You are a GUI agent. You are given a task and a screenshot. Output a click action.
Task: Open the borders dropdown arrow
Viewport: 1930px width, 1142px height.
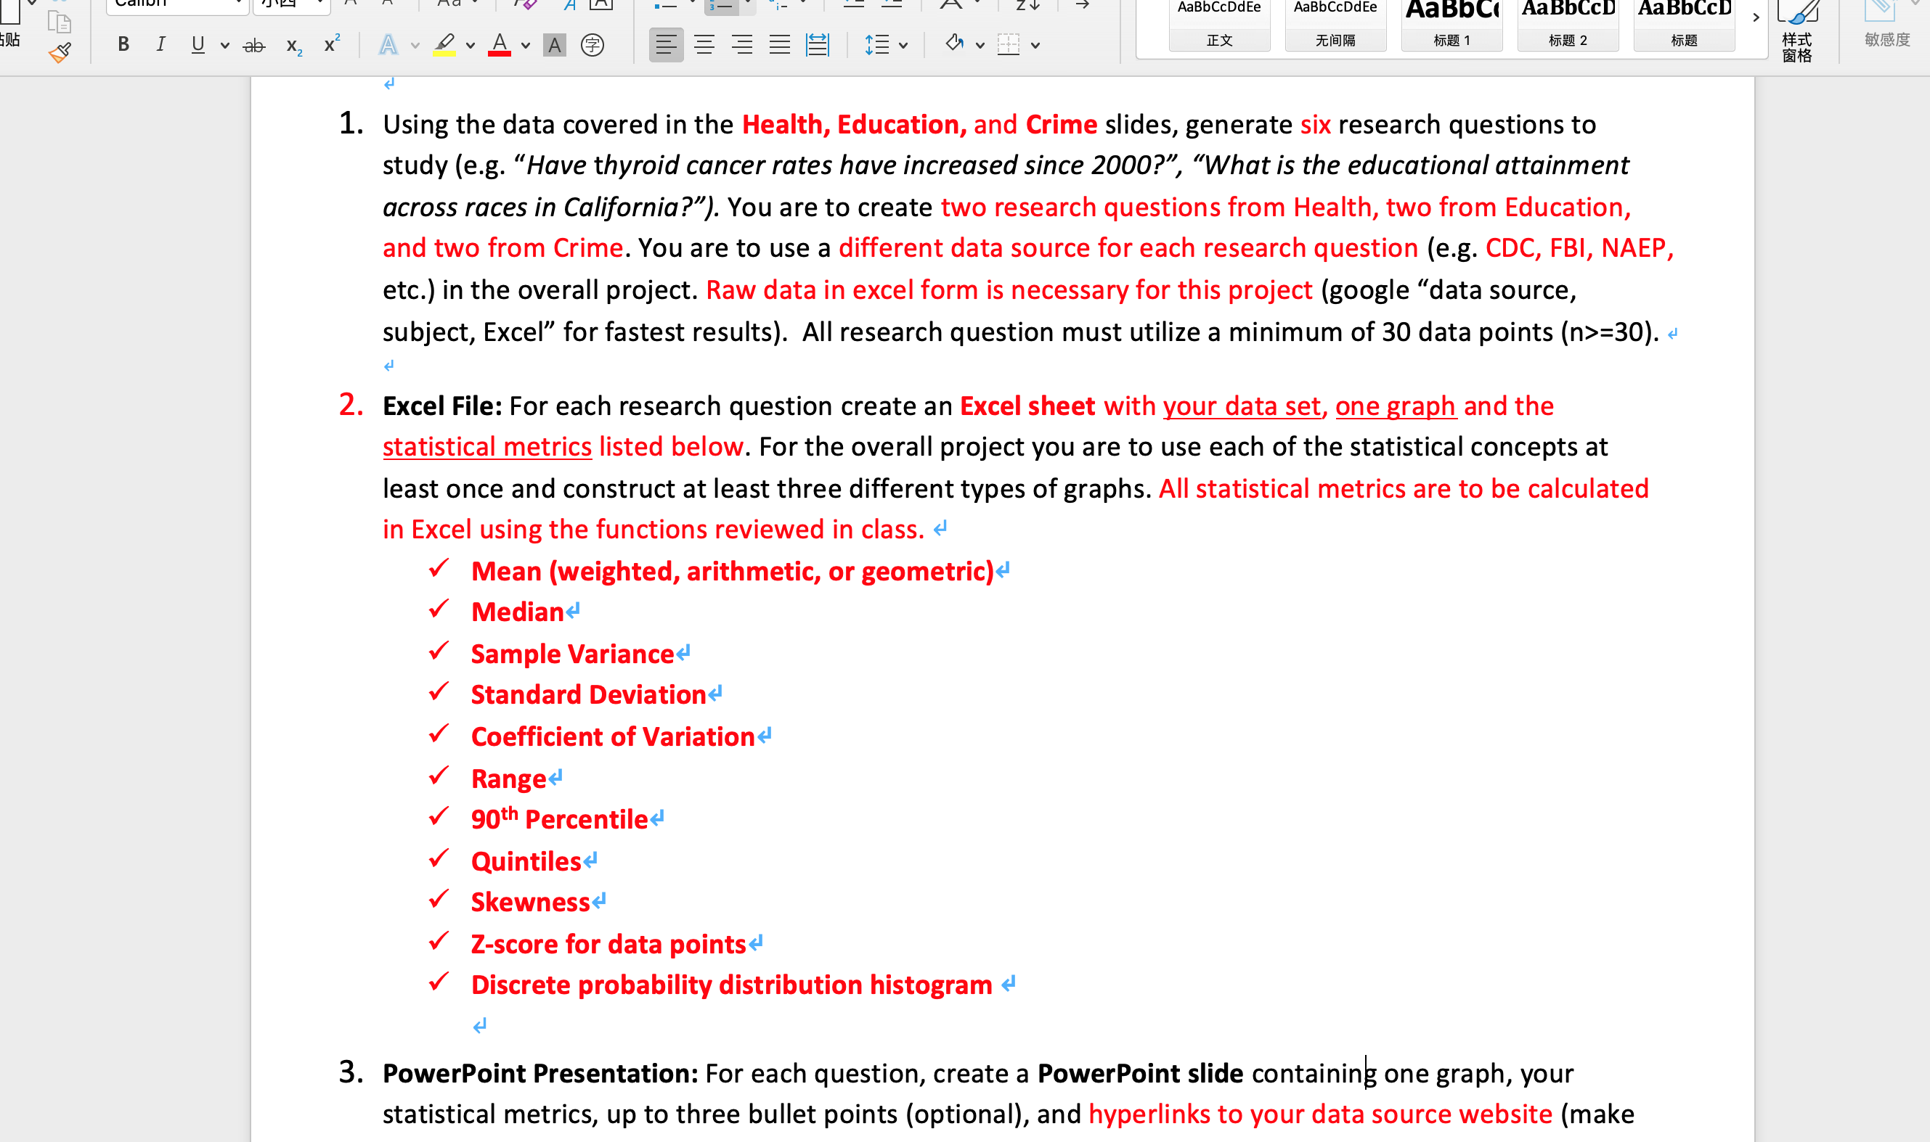pos(1036,46)
